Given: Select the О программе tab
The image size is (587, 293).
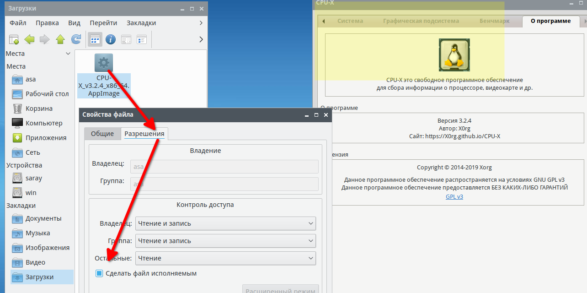Looking at the screenshot, I should tap(550, 21).
